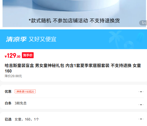Expand the 优惠 discounts section
The image size is (147, 126).
pos(74,91)
